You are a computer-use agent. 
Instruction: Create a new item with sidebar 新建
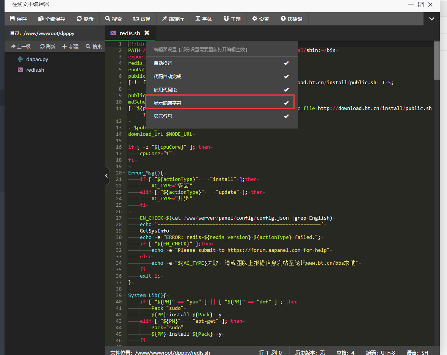tap(71, 46)
